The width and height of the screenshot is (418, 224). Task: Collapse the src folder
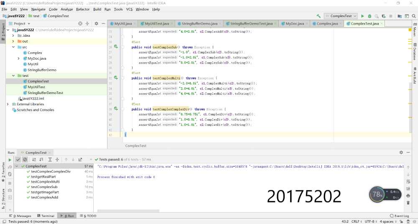pyautogui.click(x=13, y=47)
